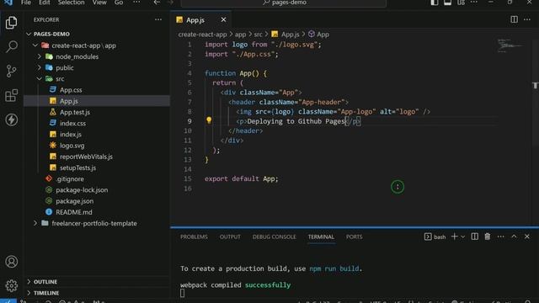The height and width of the screenshot is (303, 539).
Task: Open launch profile dropdown beside plus
Action: pyautogui.click(x=463, y=237)
